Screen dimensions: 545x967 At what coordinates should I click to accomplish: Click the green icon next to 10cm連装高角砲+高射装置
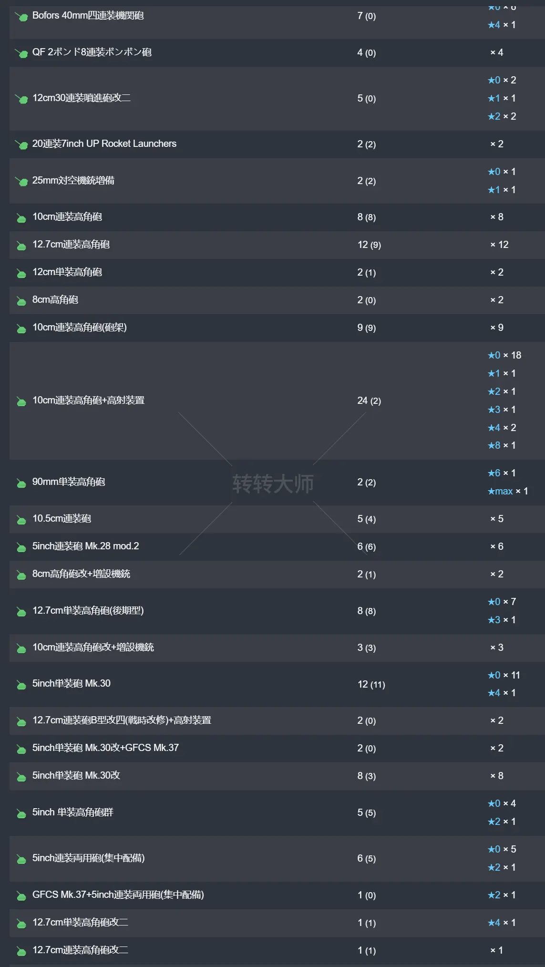21,401
